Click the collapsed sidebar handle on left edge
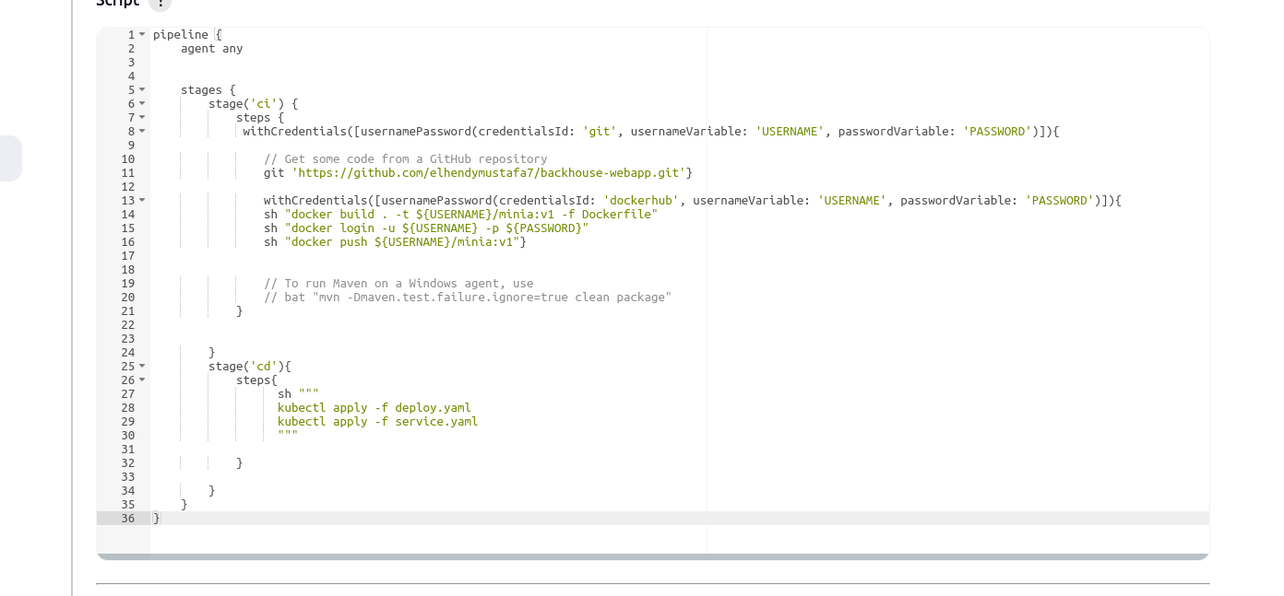The width and height of the screenshot is (1284, 596). (6, 157)
